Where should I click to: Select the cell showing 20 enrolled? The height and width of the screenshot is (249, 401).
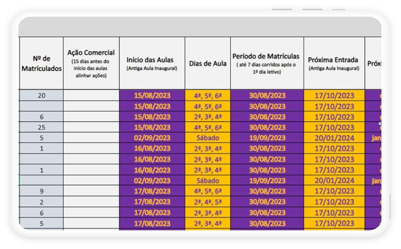[41, 95]
